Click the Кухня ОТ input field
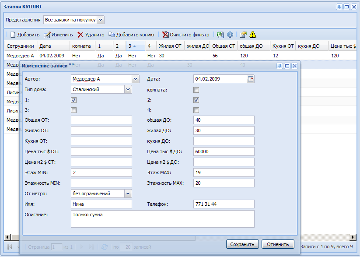The image size is (360, 257). [101, 141]
